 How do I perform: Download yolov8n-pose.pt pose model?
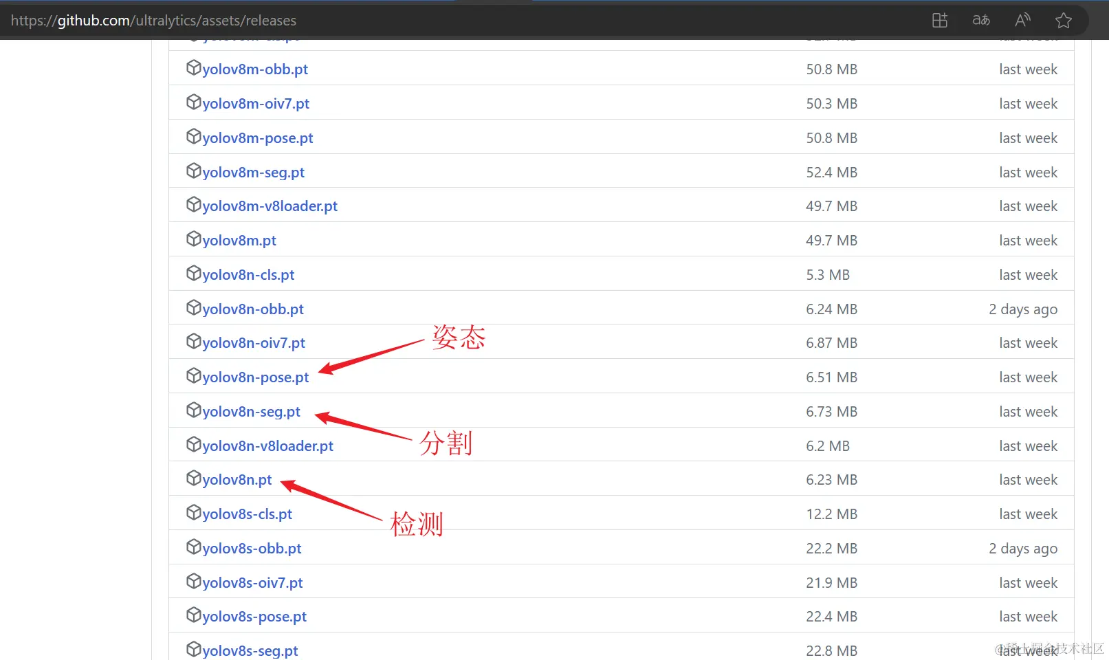tap(256, 377)
